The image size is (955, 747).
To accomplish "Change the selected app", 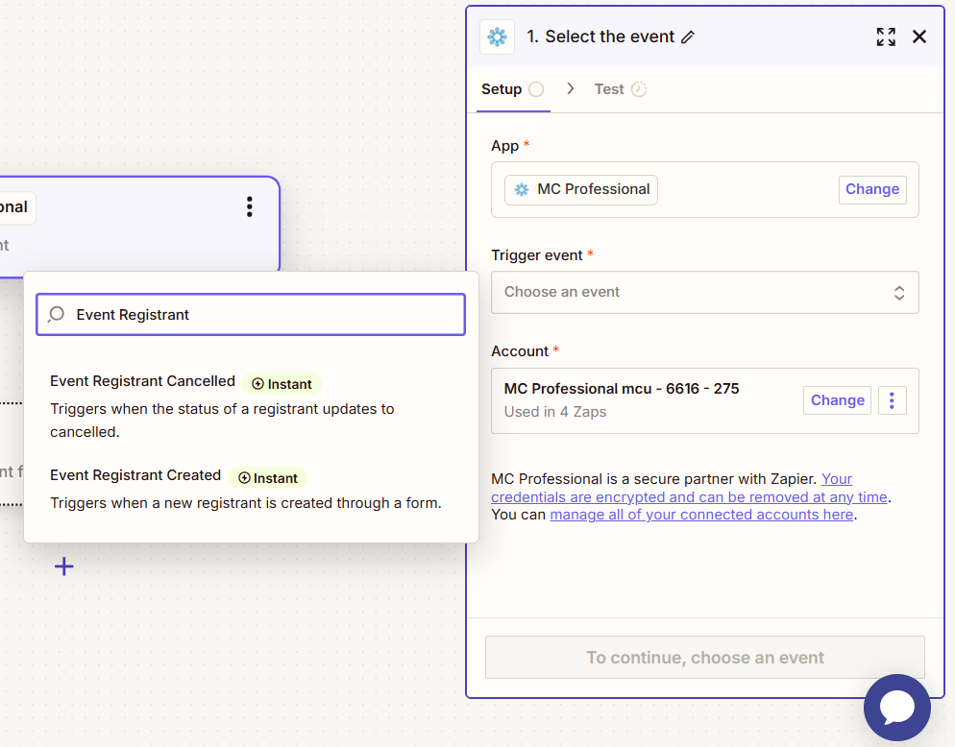I will [872, 189].
